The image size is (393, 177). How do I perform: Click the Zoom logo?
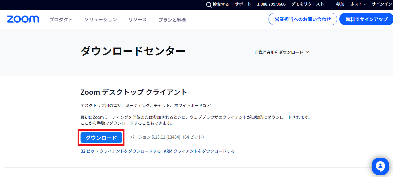click(23, 19)
